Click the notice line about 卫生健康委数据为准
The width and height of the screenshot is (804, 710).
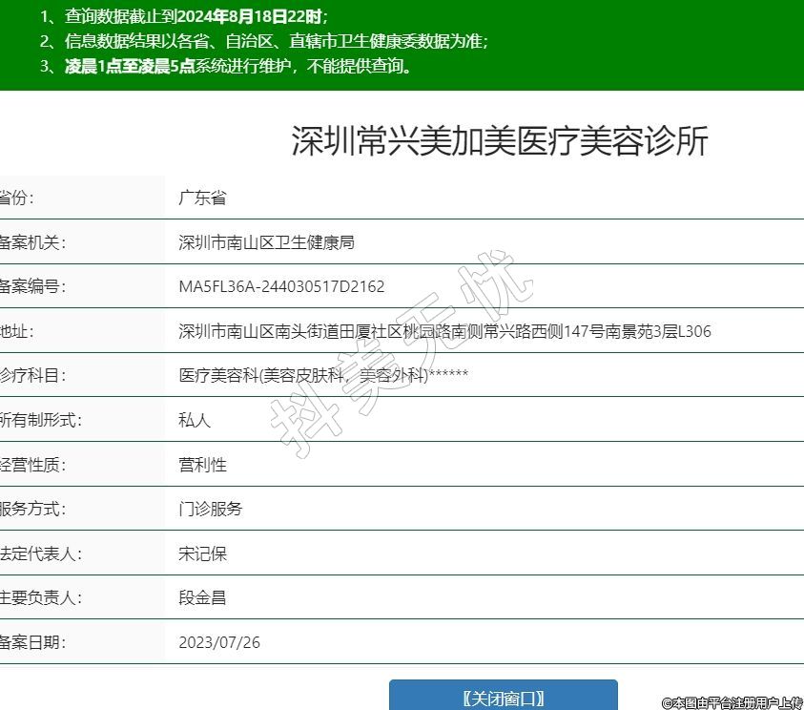click(x=264, y=41)
